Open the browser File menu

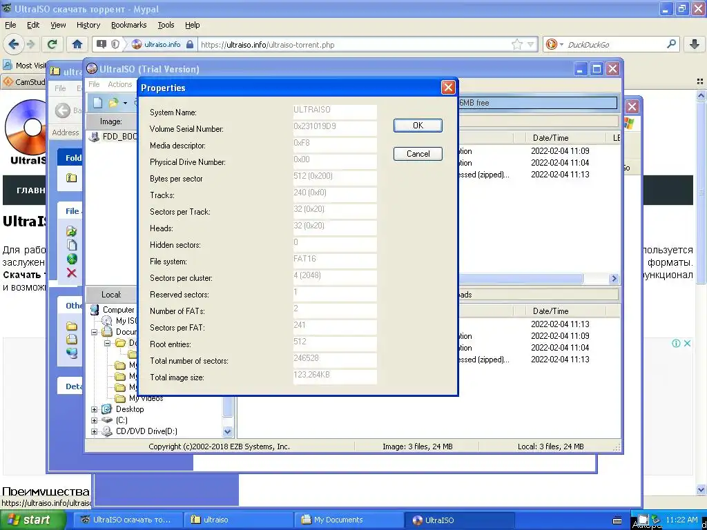click(x=10, y=25)
